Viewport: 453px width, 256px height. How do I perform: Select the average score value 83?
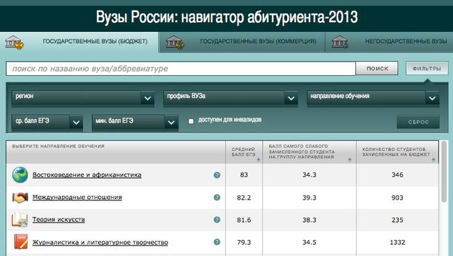tap(244, 175)
